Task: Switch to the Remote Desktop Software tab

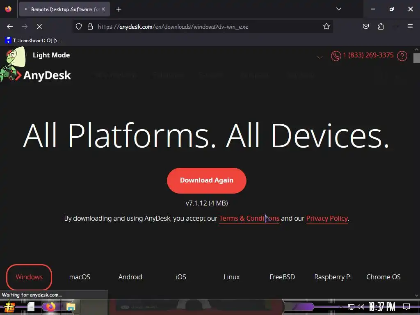Action: click(x=64, y=9)
